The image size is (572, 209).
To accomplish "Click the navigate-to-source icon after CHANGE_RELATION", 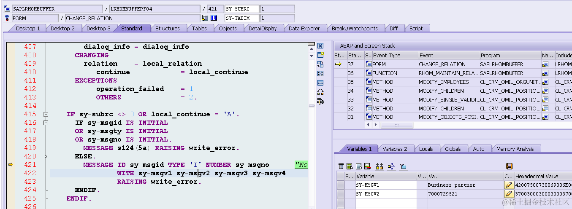I will click(205, 18).
